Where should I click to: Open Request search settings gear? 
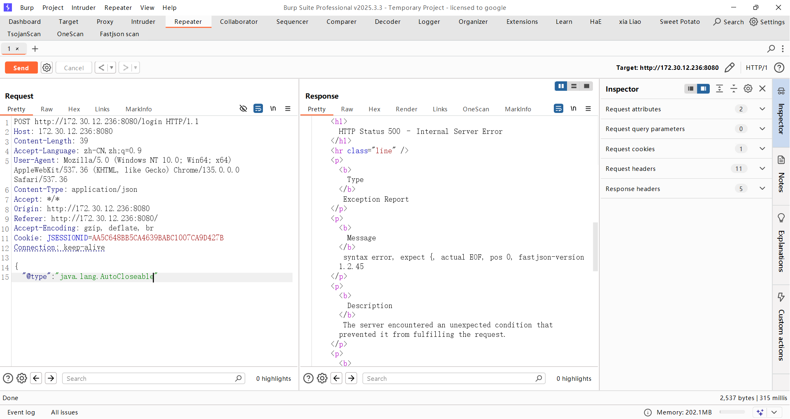pos(22,378)
